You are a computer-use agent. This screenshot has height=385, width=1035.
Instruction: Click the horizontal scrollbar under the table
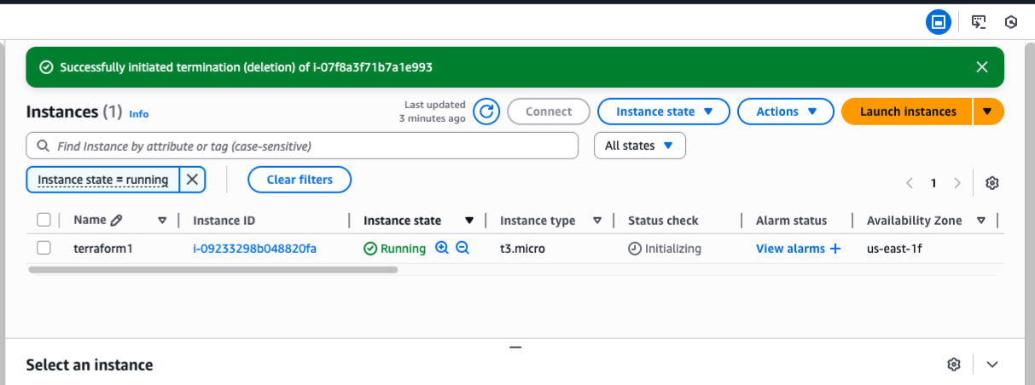[213, 269]
